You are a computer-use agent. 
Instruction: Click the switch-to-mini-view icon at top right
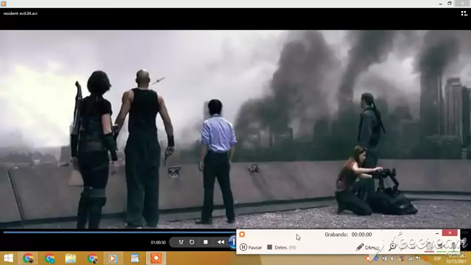[x=463, y=13]
